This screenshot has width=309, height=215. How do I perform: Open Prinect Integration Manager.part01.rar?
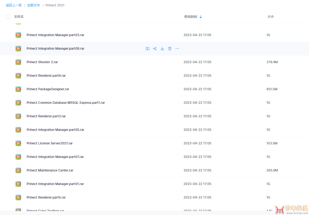pos(55,184)
